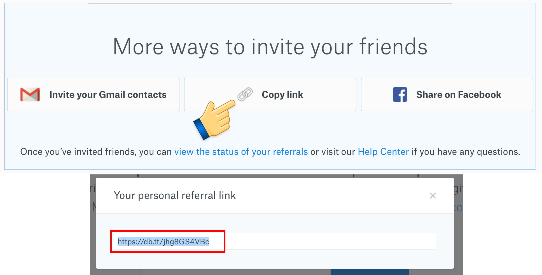Click the partially hidden blue link right of dialog
This screenshot has width=542, height=275.
coord(458,208)
